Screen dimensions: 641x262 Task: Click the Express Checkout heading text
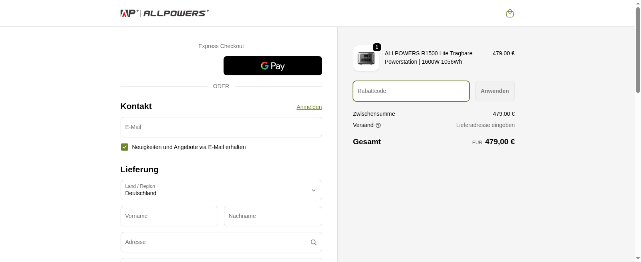tap(221, 46)
